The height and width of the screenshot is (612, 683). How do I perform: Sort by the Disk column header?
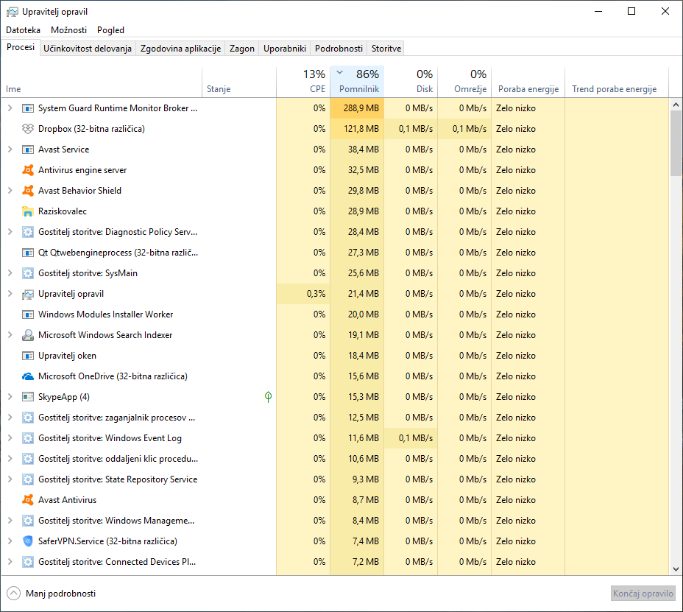tap(411, 82)
